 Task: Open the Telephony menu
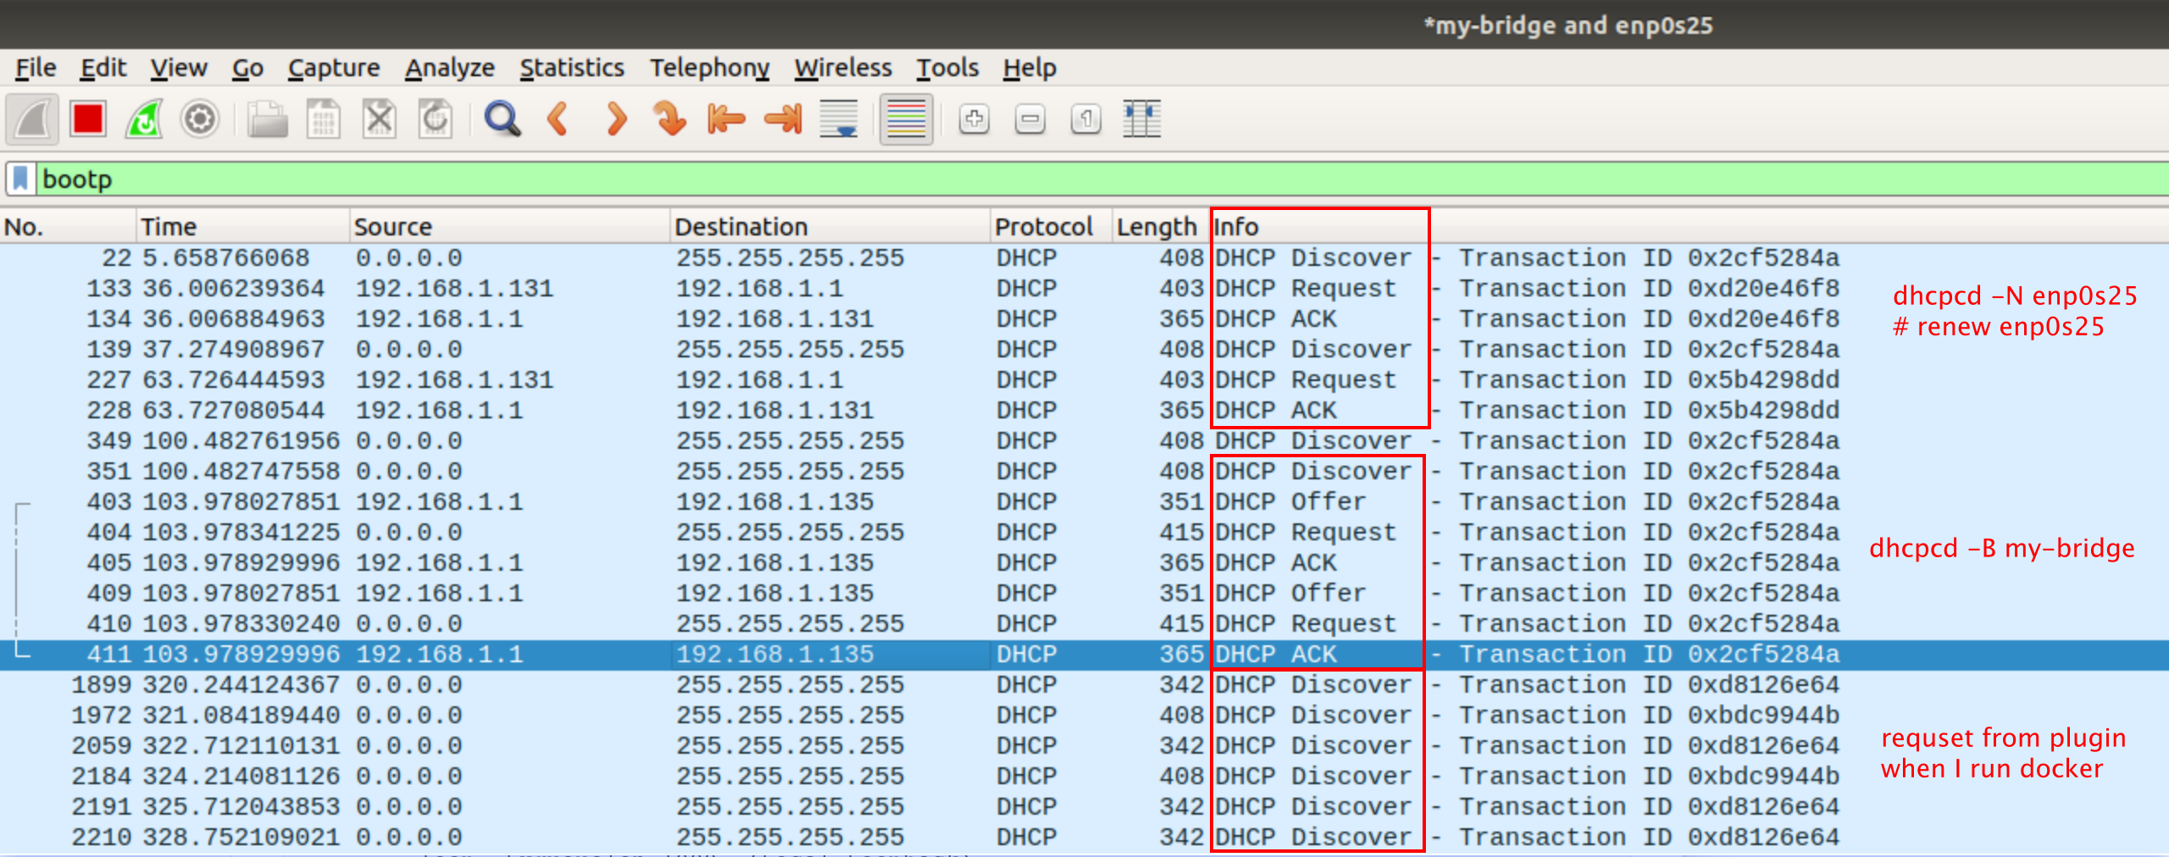pos(710,68)
